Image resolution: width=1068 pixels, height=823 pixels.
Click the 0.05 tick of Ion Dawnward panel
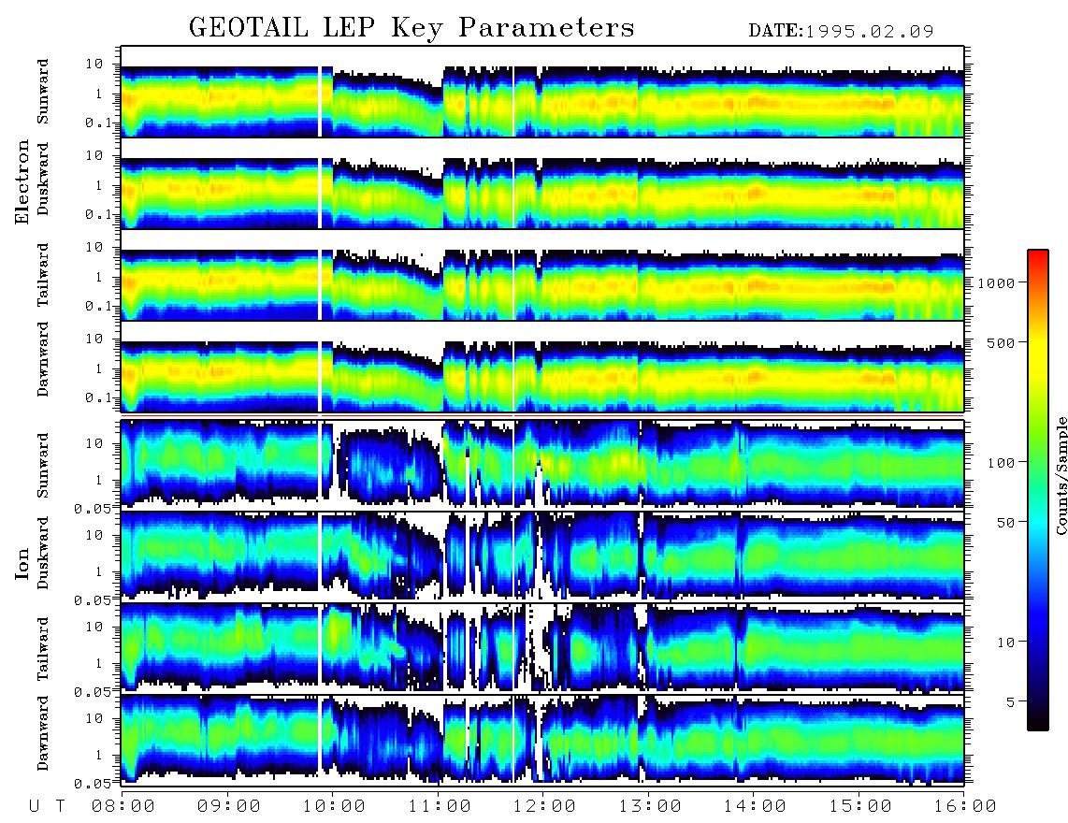tap(92, 784)
